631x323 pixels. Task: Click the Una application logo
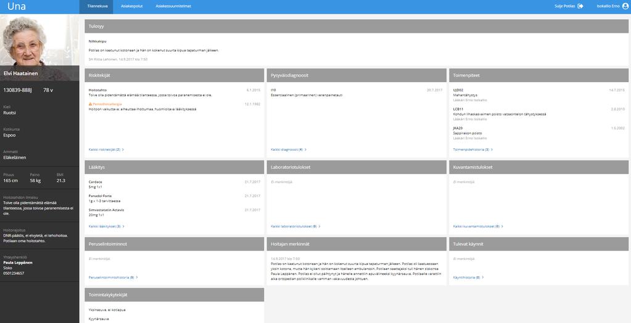tap(17, 6)
